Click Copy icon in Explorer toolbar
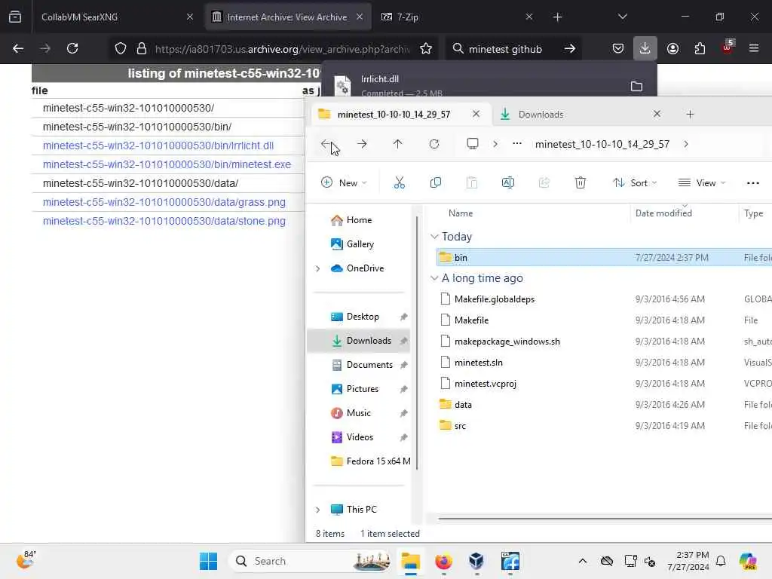This screenshot has height=579, width=772. click(435, 182)
